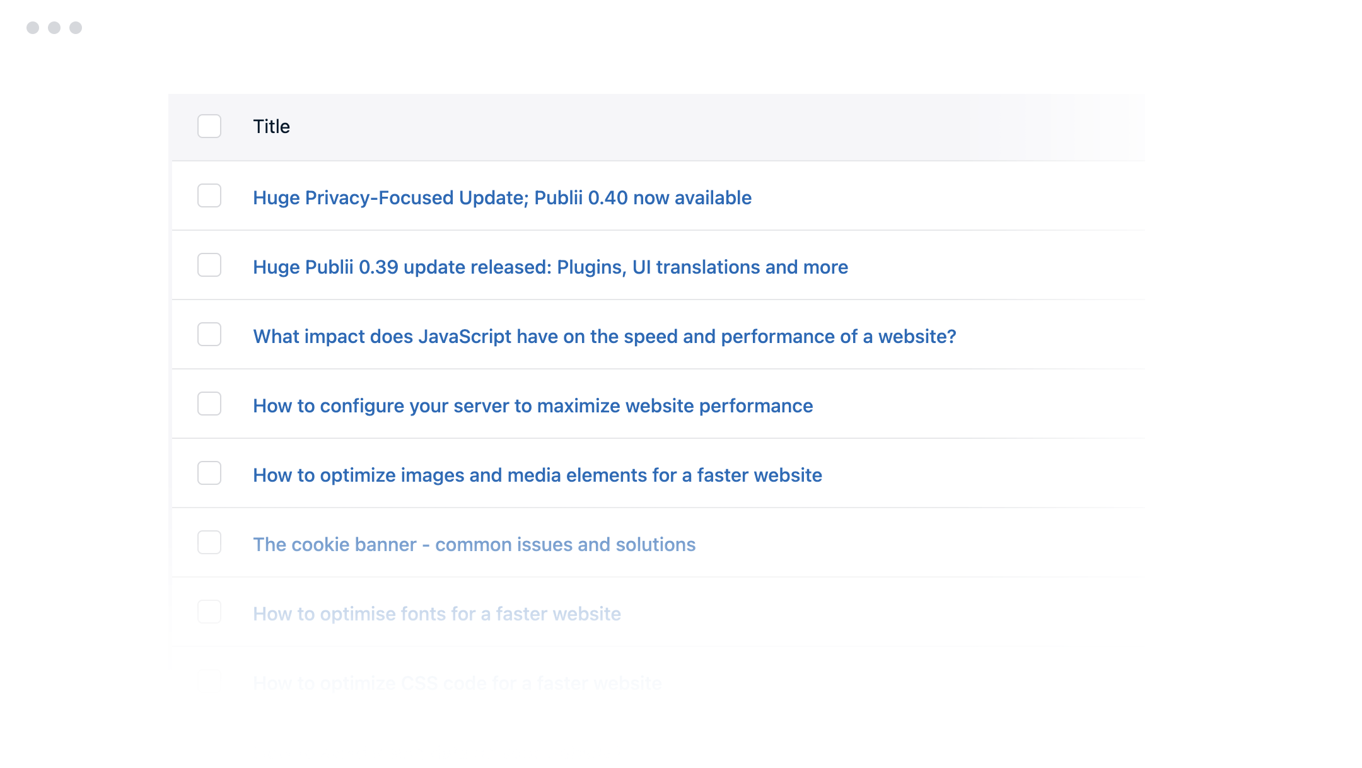This screenshot has height=768, width=1362.
Task: Tick the JavaScript impact post checkbox
Action: pos(209,334)
